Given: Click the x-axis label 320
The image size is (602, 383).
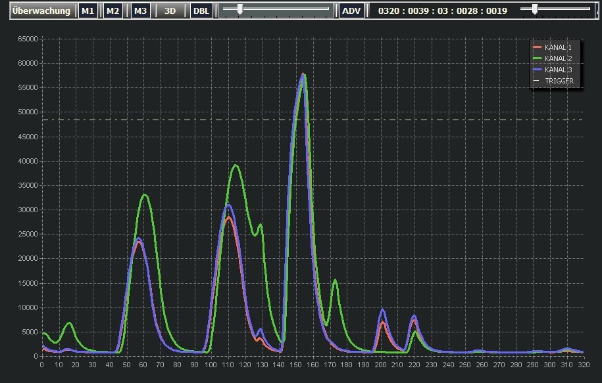Looking at the screenshot, I should tap(584, 365).
